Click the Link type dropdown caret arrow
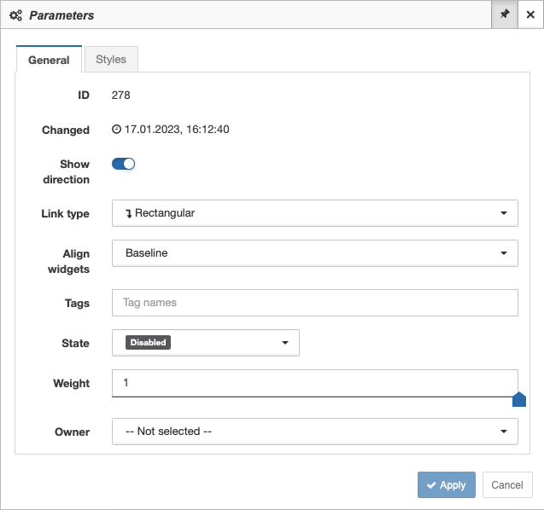The image size is (544, 510). pos(504,213)
